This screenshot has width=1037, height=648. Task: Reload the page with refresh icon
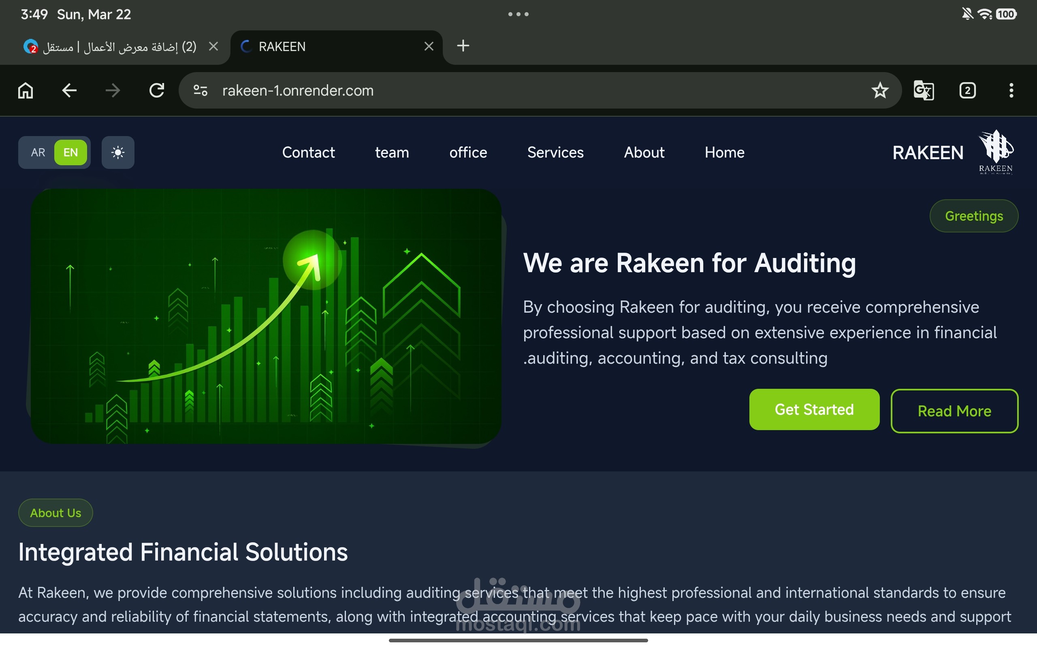[156, 90]
